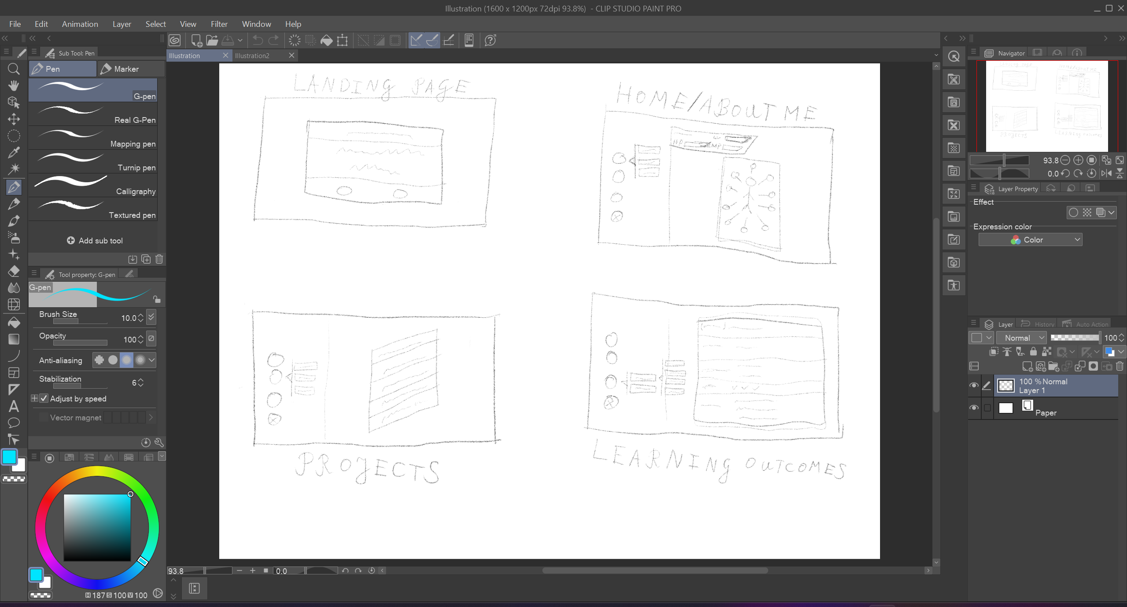Select the Calligraphy pen sub tool
Image resolution: width=1127 pixels, height=607 pixels.
(x=93, y=185)
